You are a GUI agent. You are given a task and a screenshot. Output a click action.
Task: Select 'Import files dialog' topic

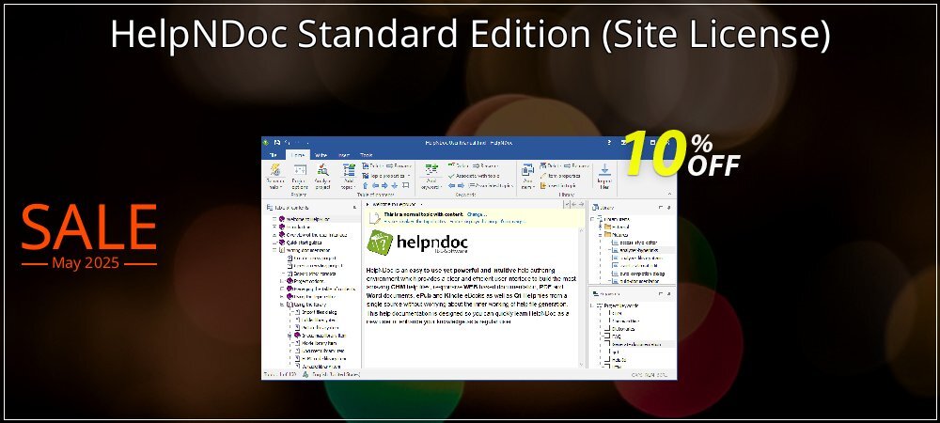[x=315, y=312]
